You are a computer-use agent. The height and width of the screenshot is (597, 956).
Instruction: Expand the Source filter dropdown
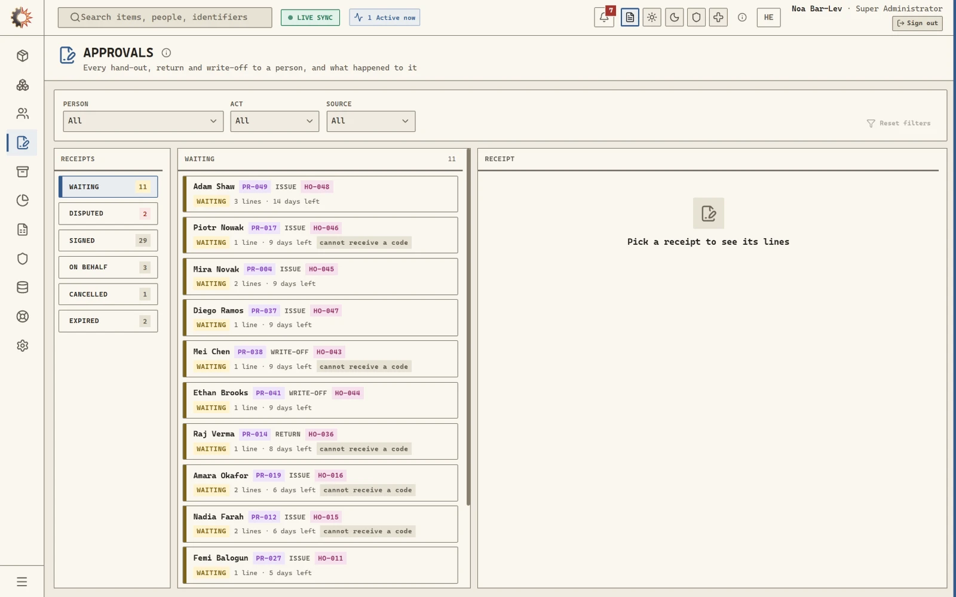tap(370, 121)
